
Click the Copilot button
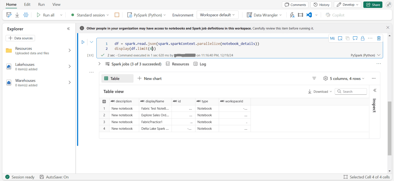point(335,15)
